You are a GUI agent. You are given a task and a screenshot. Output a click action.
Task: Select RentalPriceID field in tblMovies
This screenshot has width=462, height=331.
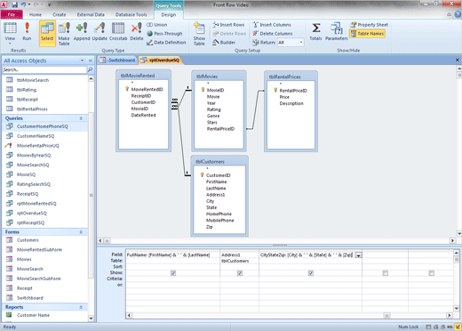tap(220, 129)
